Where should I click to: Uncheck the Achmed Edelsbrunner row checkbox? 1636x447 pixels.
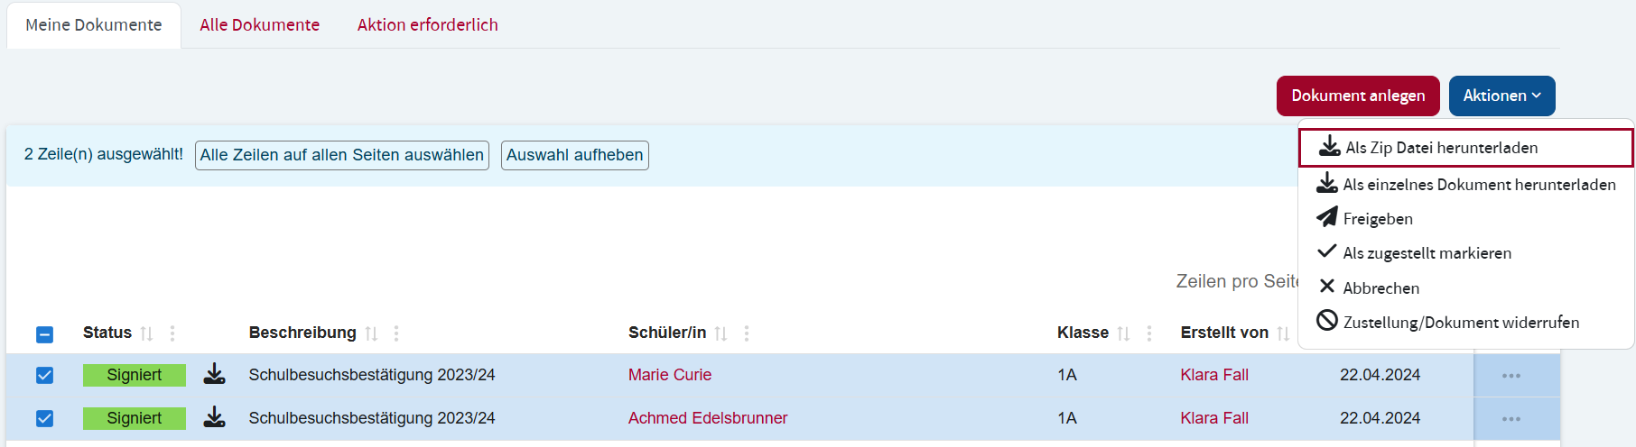44,418
